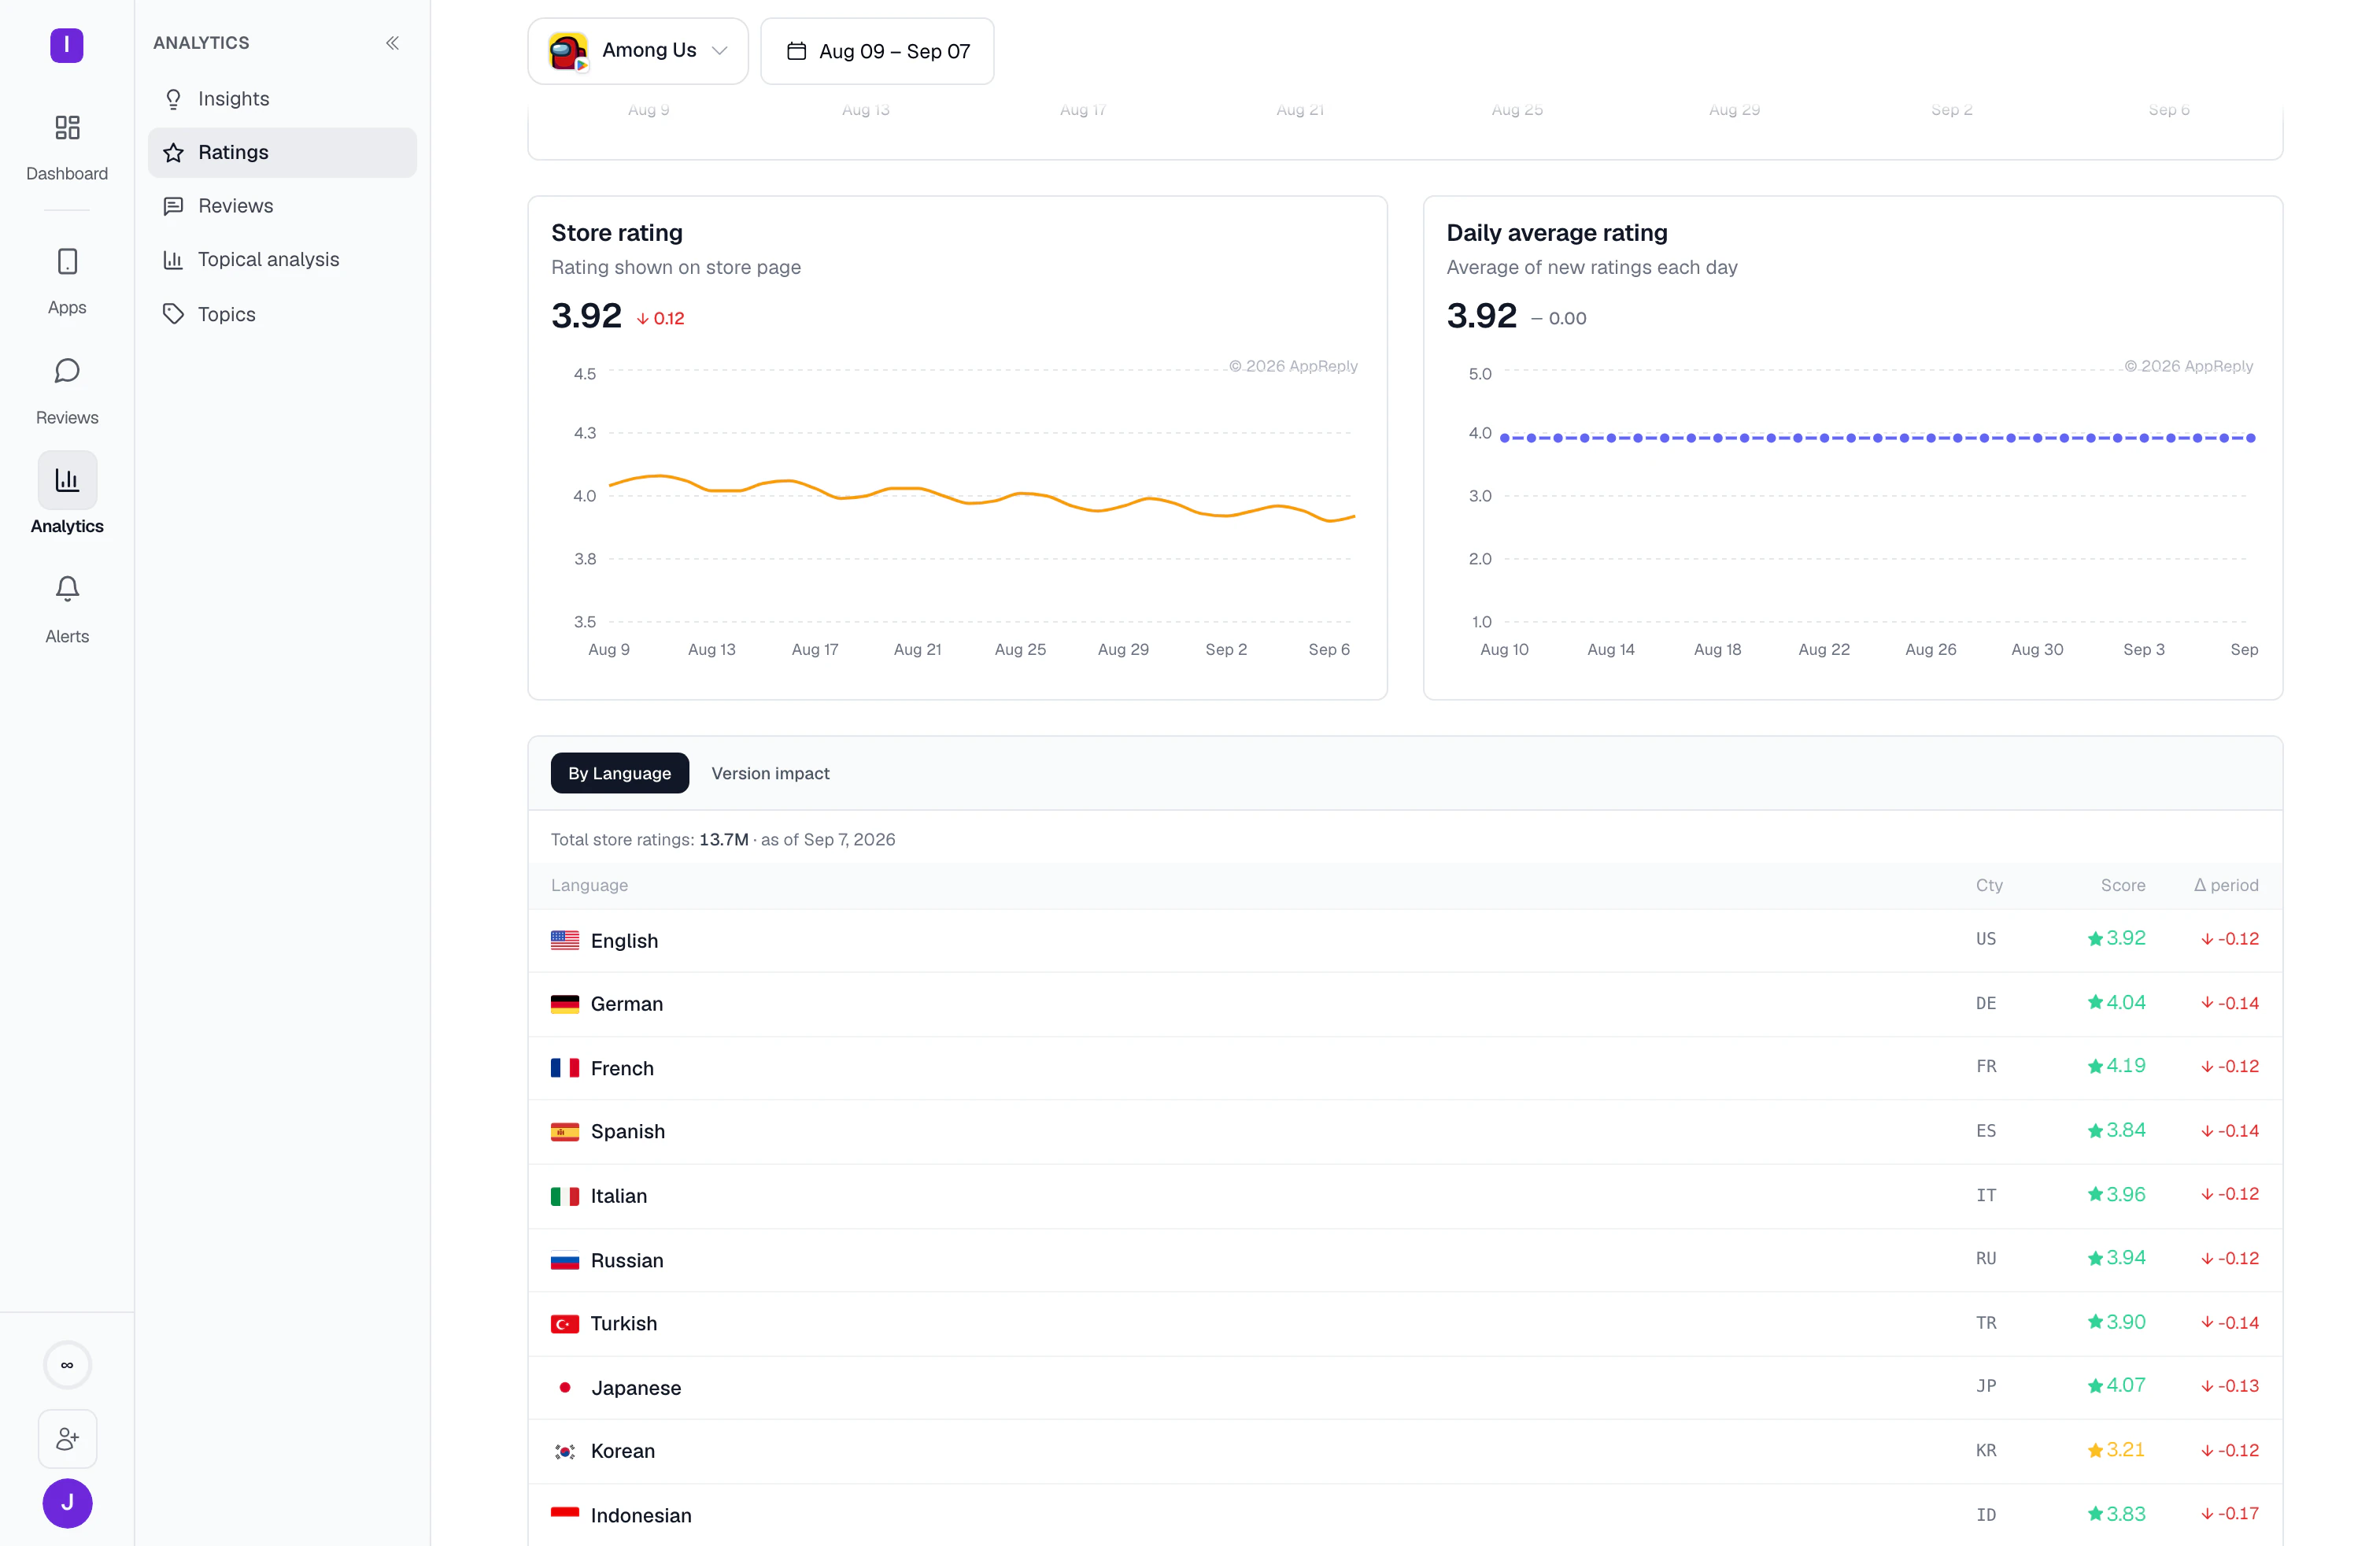Sort by the Δ period column header
Screen dimensions: 2380x1546
[x=2226, y=885]
